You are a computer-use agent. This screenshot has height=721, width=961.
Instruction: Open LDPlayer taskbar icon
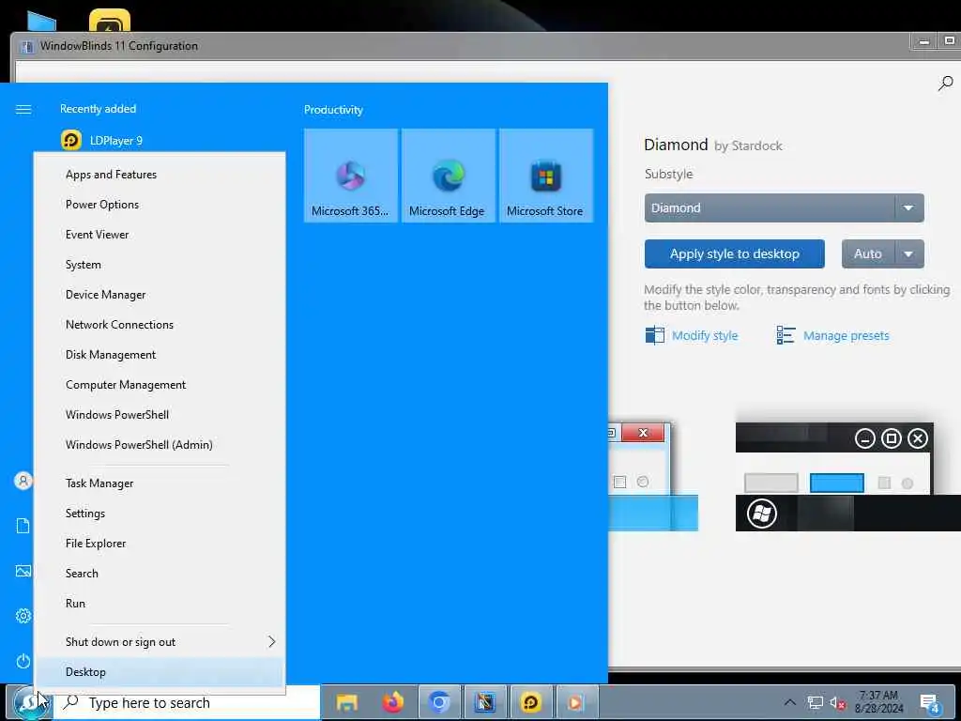click(531, 702)
